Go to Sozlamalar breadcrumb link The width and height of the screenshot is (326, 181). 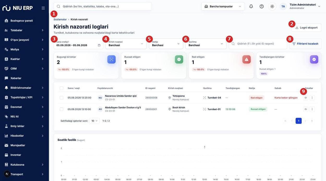(x=60, y=20)
